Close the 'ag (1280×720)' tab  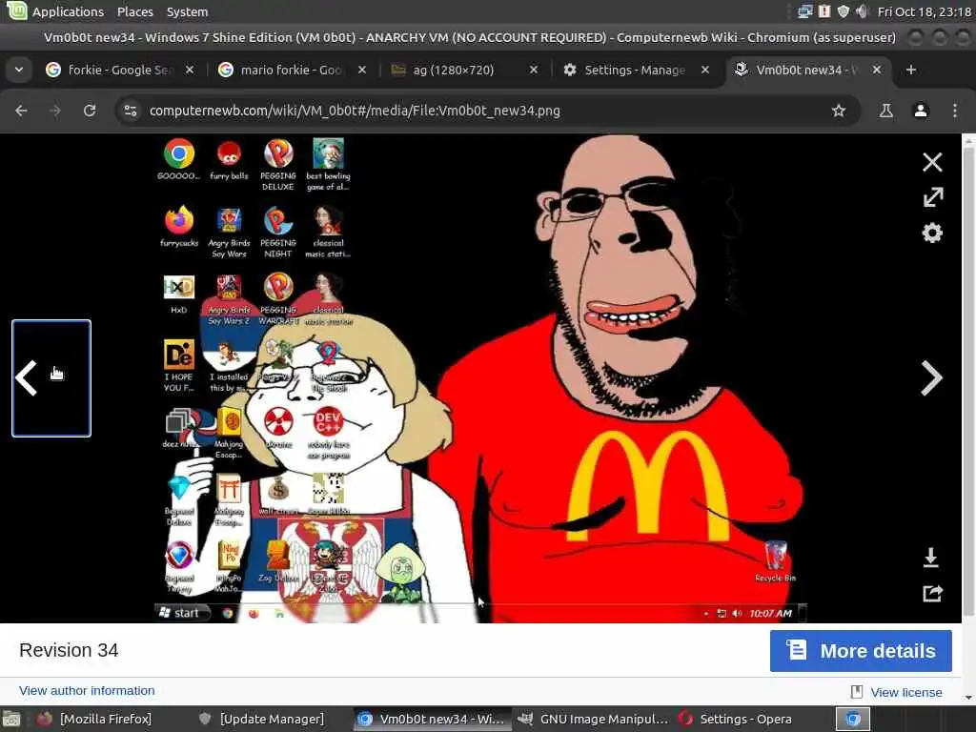[534, 70]
